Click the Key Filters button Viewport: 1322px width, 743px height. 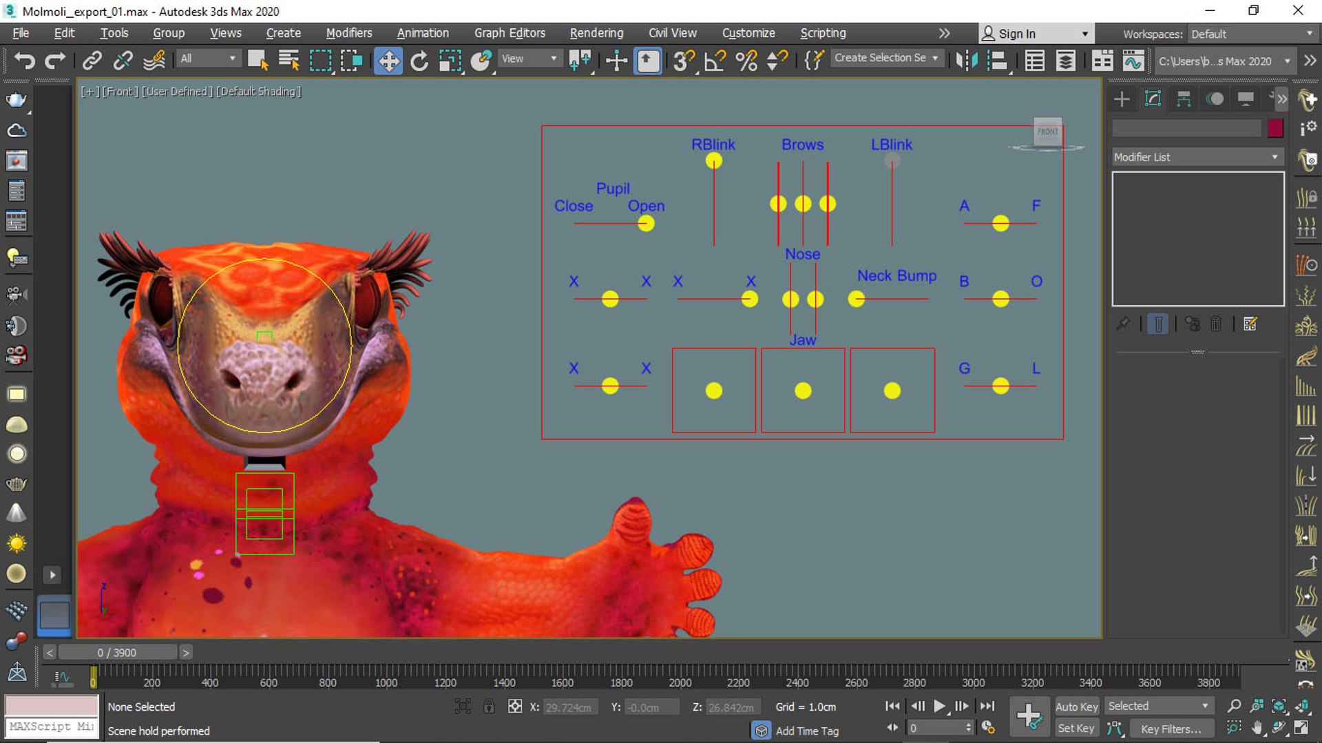(1171, 729)
